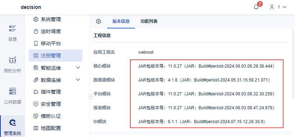This screenshot has width=295, height=137.
Task: Click the gear icon beside 版本信息 tab
Action: click(x=98, y=21)
